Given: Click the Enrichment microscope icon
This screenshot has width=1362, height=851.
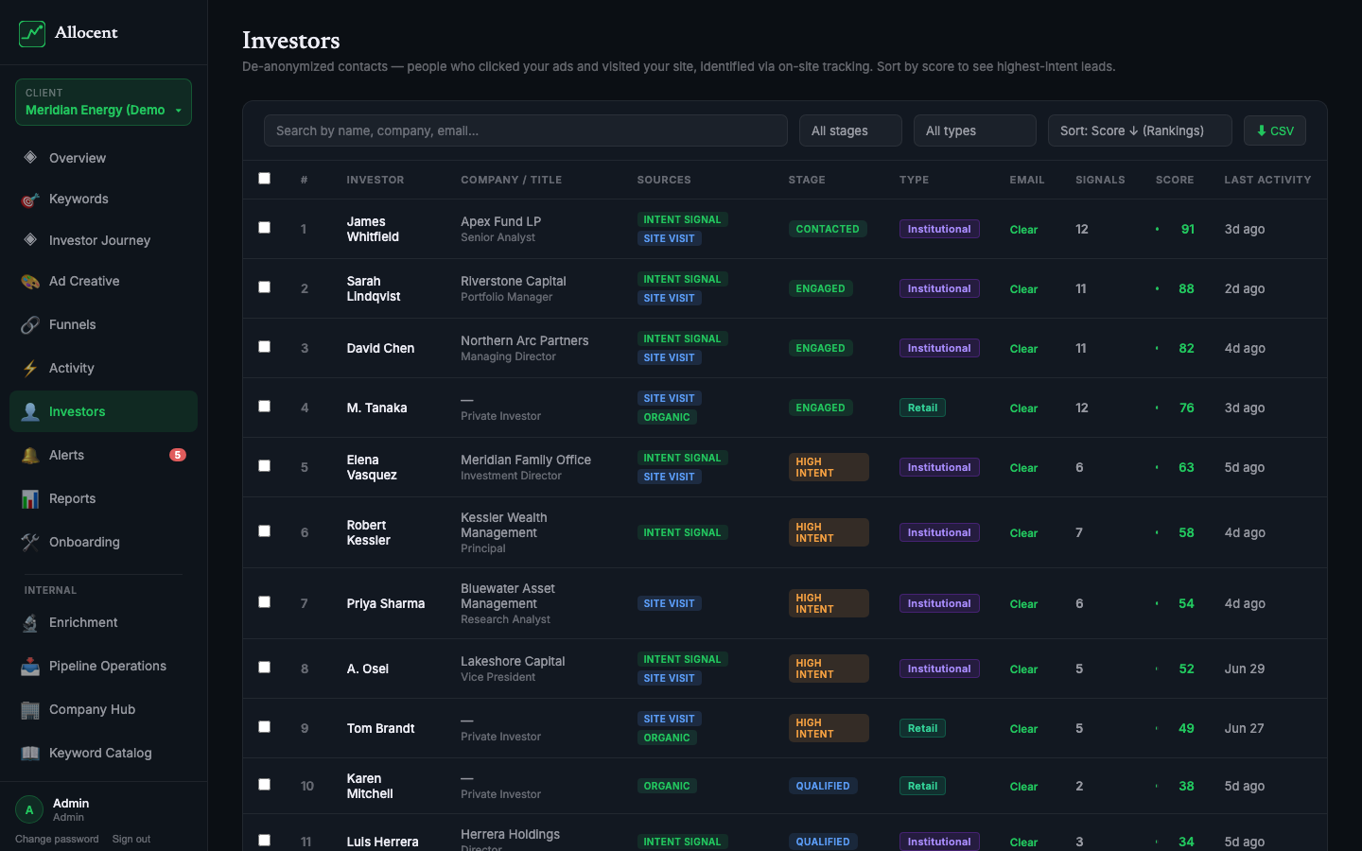Looking at the screenshot, I should [30, 623].
